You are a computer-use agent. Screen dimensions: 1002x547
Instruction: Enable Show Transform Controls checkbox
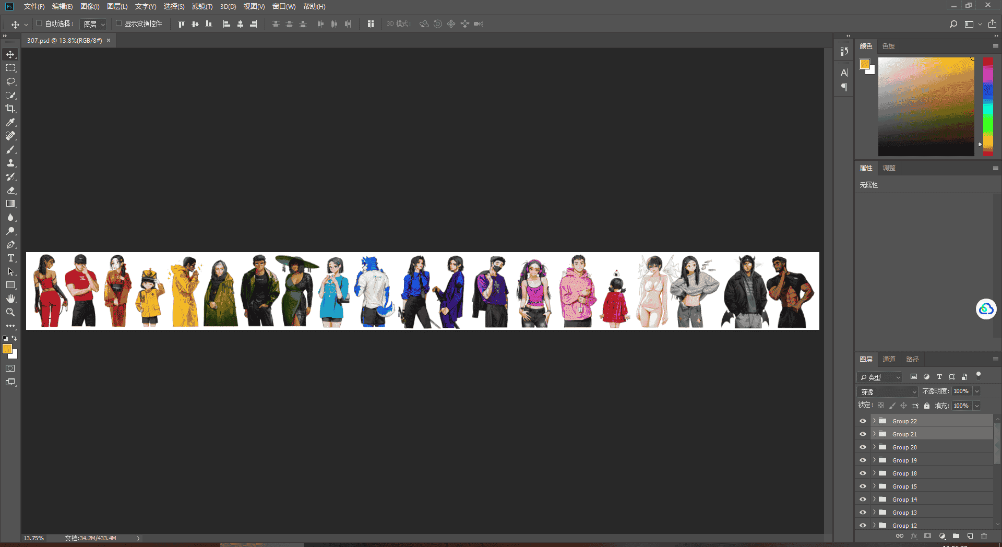(118, 23)
